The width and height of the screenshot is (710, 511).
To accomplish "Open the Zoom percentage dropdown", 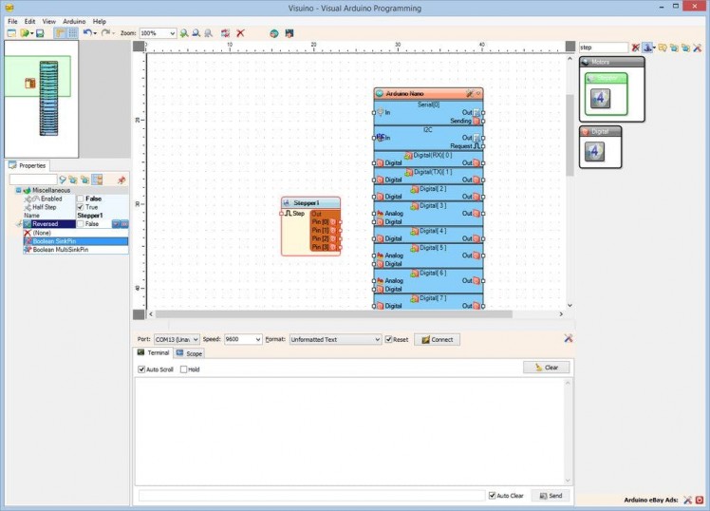I will (171, 33).
